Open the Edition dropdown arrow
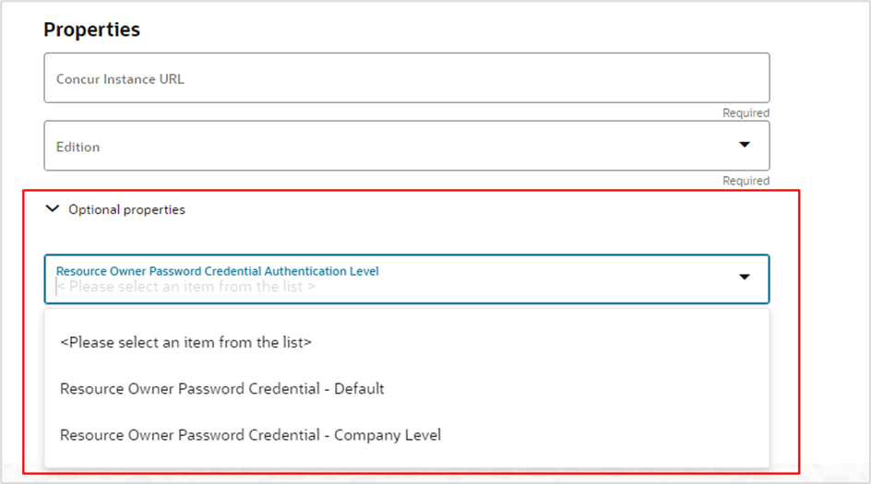Screen dimensions: 871x484 (x=745, y=146)
